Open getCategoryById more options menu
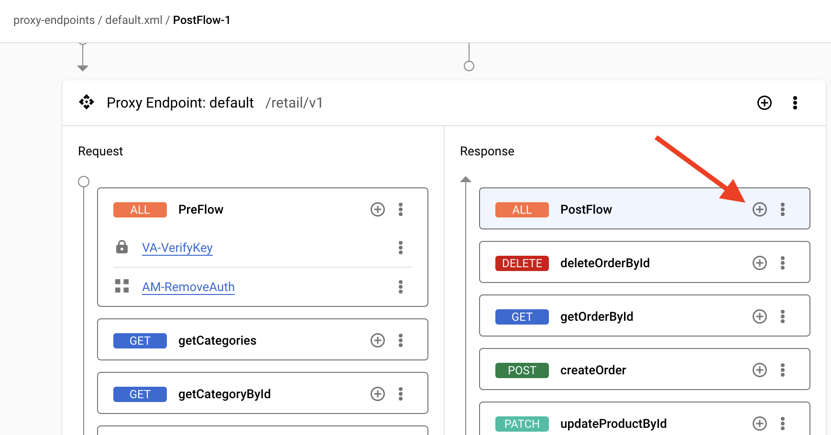This screenshot has height=435, width=831. 400,394
